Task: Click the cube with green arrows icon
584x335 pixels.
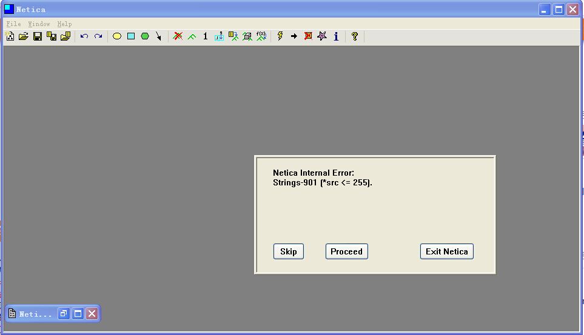Action: [247, 36]
